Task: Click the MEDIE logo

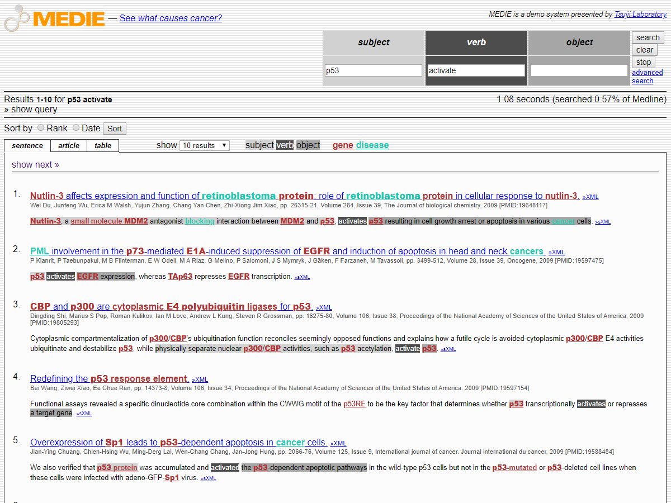Action: pyautogui.click(x=55, y=18)
